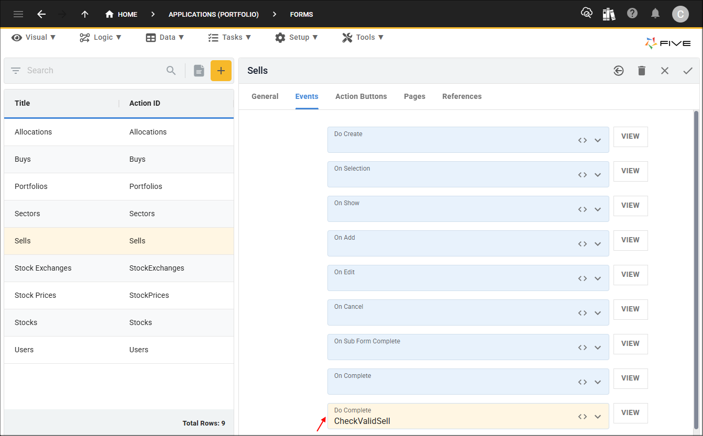Screen dimensions: 703x436
Task: Save the form with the checkmark icon
Action: point(688,71)
